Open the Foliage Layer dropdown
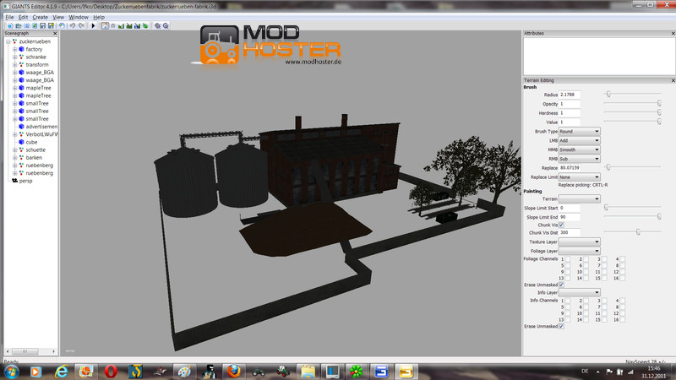The height and width of the screenshot is (380, 676). click(x=579, y=251)
